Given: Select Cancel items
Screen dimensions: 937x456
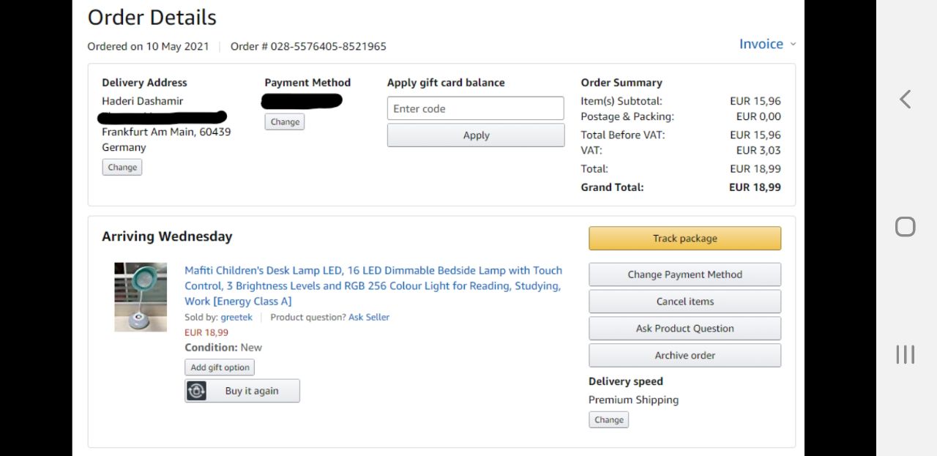Looking at the screenshot, I should click(684, 302).
